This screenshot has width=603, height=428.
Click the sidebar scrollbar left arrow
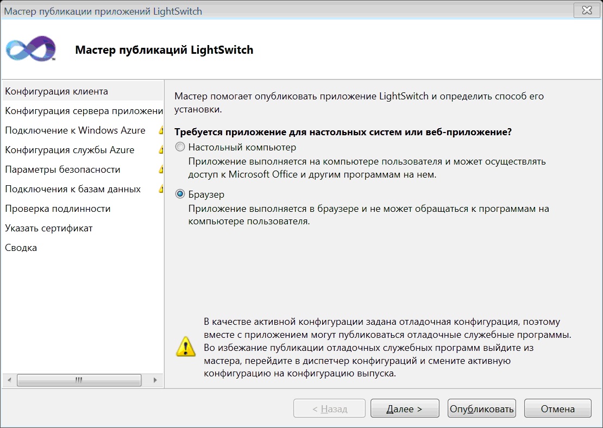9,380
